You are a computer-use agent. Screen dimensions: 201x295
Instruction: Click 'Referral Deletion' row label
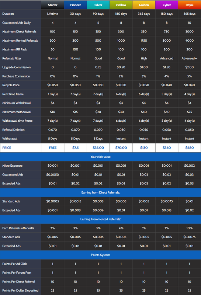point(13,130)
